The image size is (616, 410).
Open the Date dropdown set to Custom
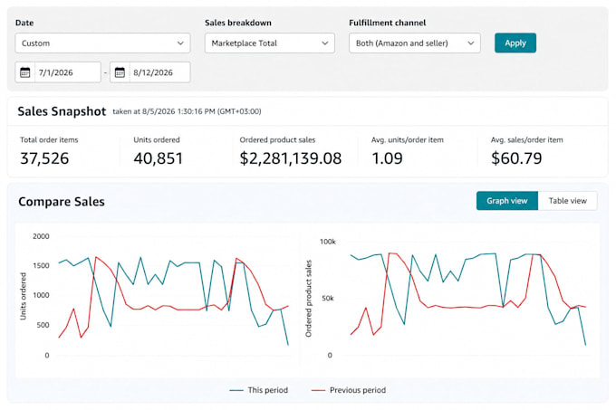(102, 43)
